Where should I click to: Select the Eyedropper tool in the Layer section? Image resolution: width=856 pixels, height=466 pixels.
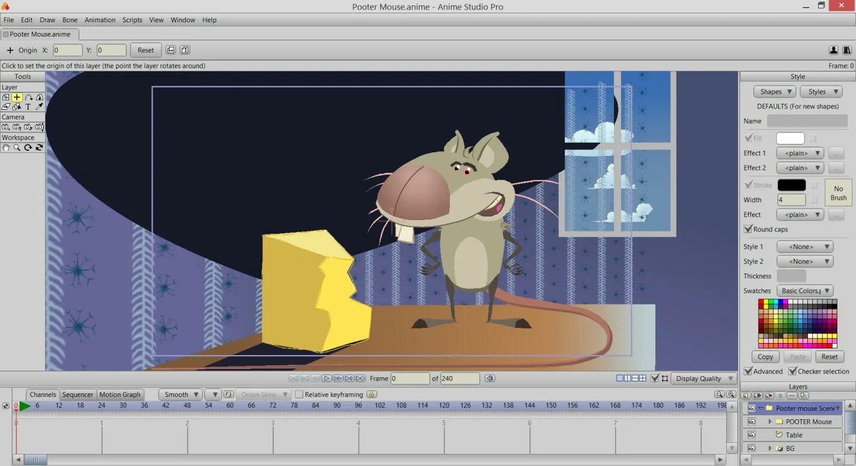[x=39, y=107]
